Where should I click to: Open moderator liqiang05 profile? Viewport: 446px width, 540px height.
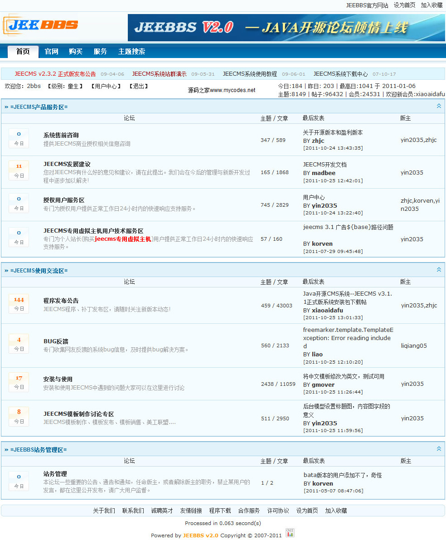tap(414, 346)
